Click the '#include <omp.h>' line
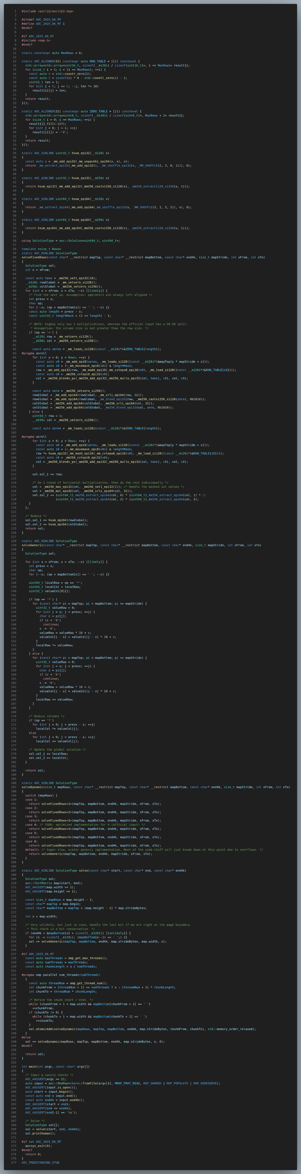The width and height of the screenshot is (301, 1174). pyautogui.click(x=36, y=41)
